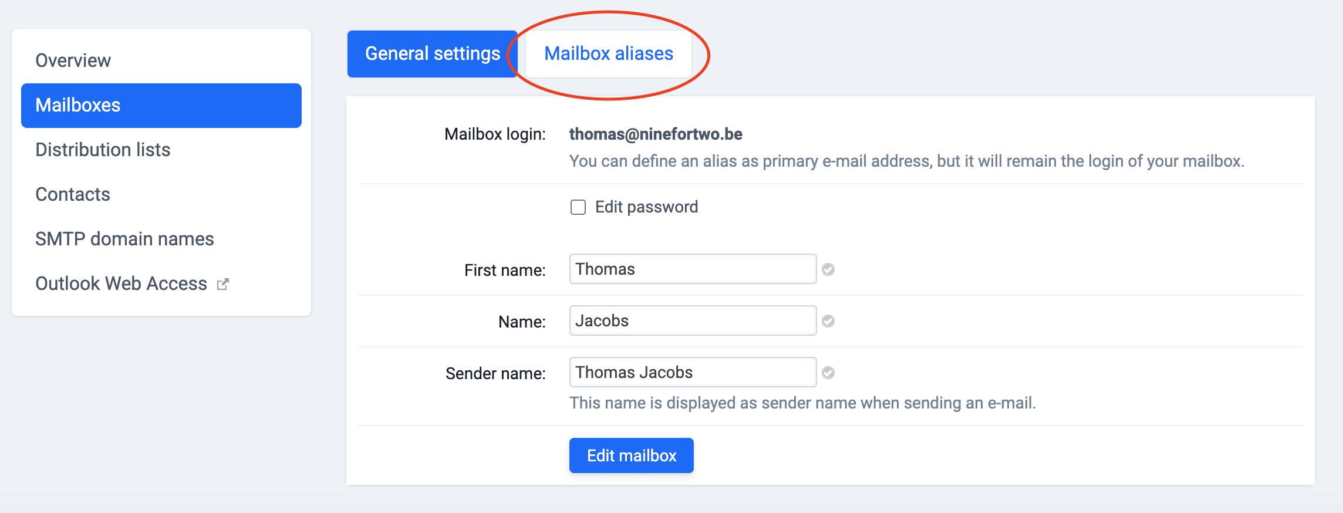This screenshot has height=513, width=1343.
Task: Click the checkmark icon next to Sender name
Action: [x=828, y=373]
